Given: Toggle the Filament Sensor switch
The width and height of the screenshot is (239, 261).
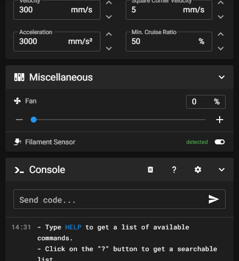Looking at the screenshot, I should (220, 142).
